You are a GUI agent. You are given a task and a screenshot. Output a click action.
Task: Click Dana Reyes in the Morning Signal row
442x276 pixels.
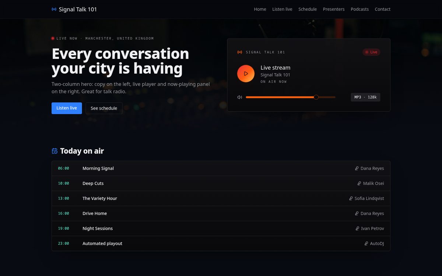372,169
